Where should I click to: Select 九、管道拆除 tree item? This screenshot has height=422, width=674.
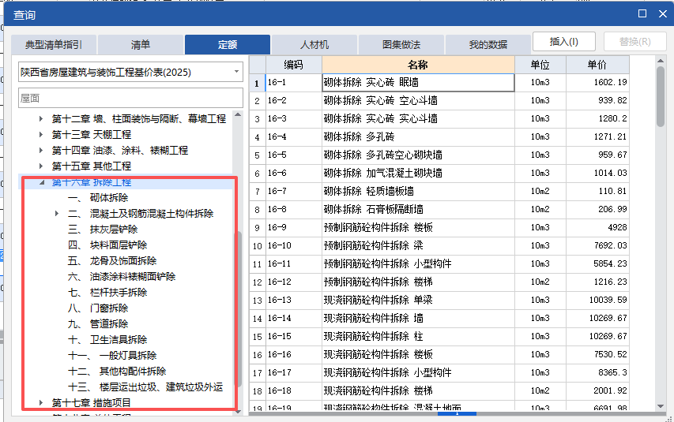coord(98,324)
